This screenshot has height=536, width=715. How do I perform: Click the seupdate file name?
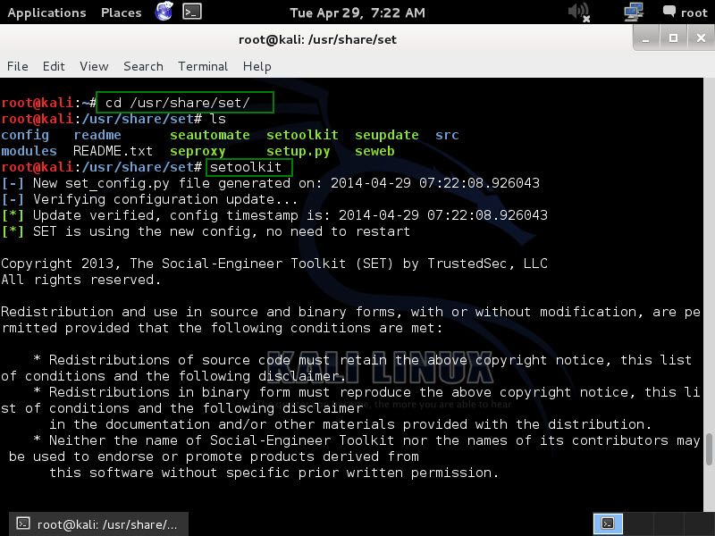coord(387,136)
